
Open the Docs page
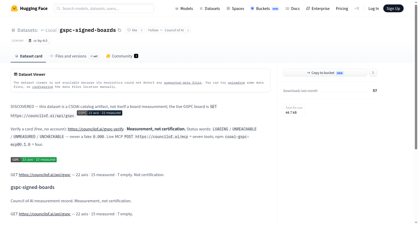293,8
